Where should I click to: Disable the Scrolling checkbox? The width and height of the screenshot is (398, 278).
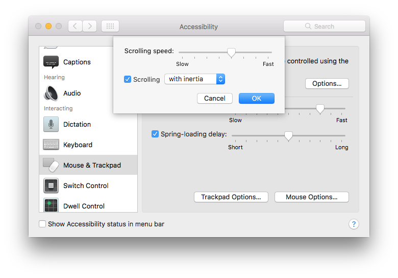[128, 79]
